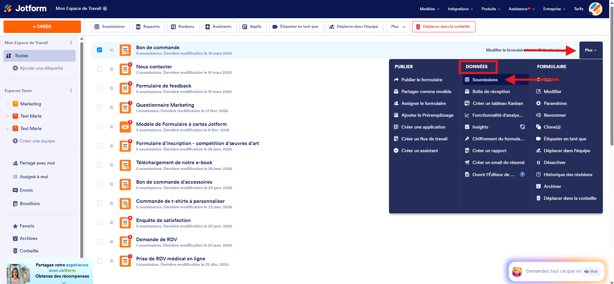The width and height of the screenshot is (614, 284).
Task: Favorite the Formulaire de feedback form
Action: [x=111, y=88]
